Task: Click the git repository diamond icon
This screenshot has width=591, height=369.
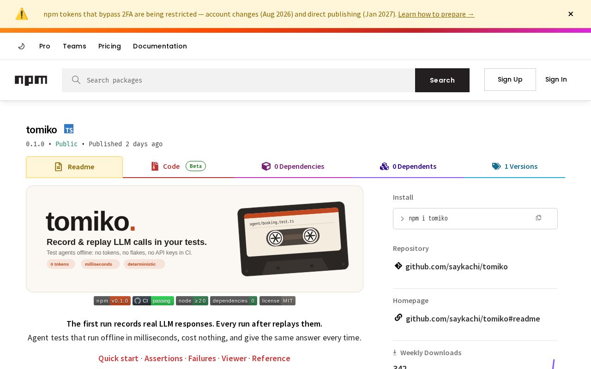Action: (398, 266)
